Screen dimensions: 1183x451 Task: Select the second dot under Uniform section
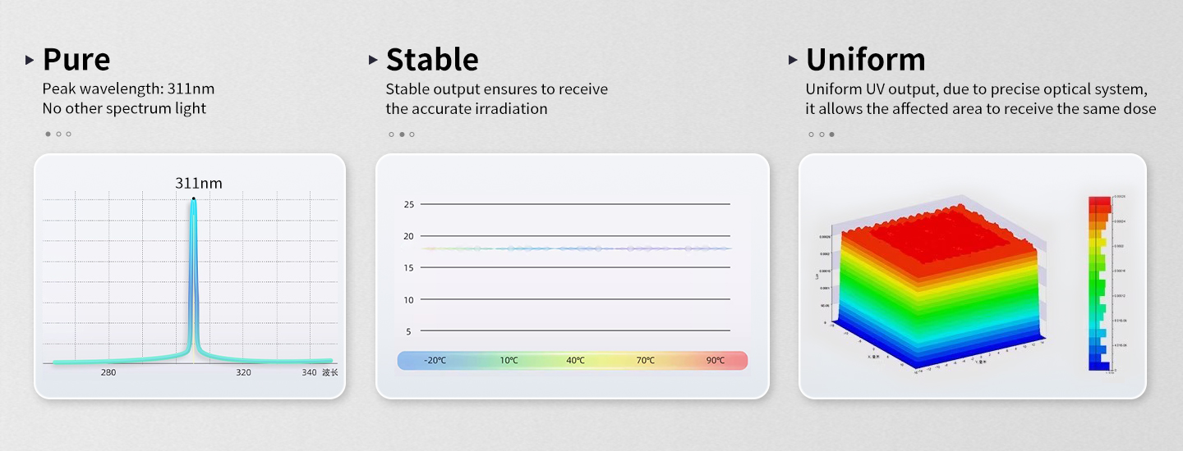click(x=822, y=134)
